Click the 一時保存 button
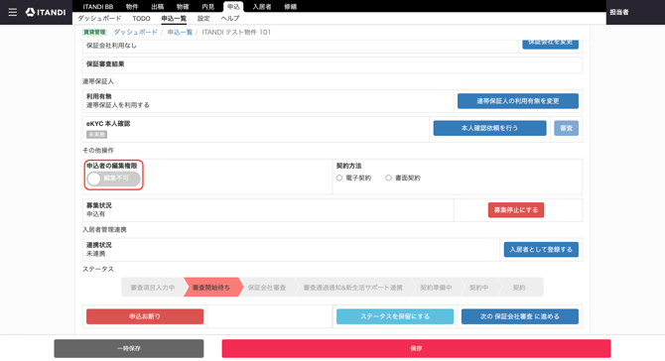The height and width of the screenshot is (361, 665). pyautogui.click(x=129, y=348)
